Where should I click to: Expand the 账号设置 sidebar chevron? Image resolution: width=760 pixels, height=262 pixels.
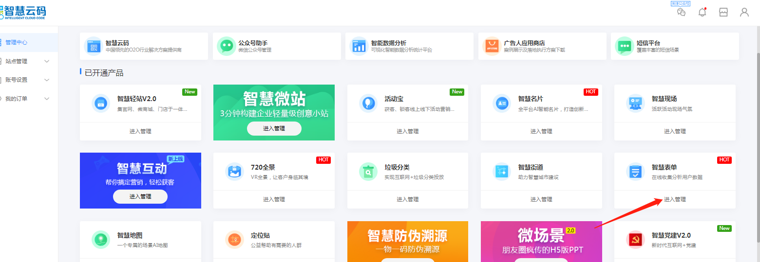coord(47,80)
